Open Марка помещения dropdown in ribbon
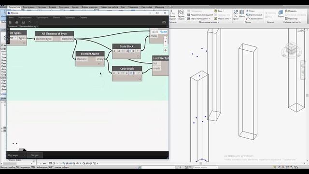This screenshot has height=174, width=309. (x=198, y=19)
